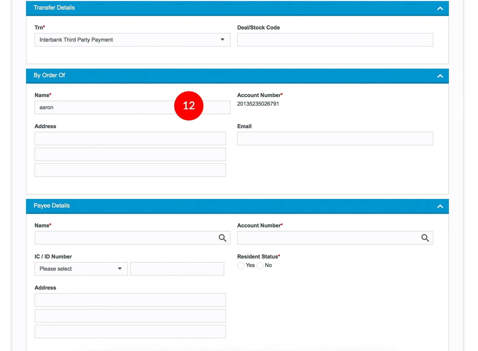
Task: Collapse the Payee Details section chevron
Action: (x=440, y=206)
